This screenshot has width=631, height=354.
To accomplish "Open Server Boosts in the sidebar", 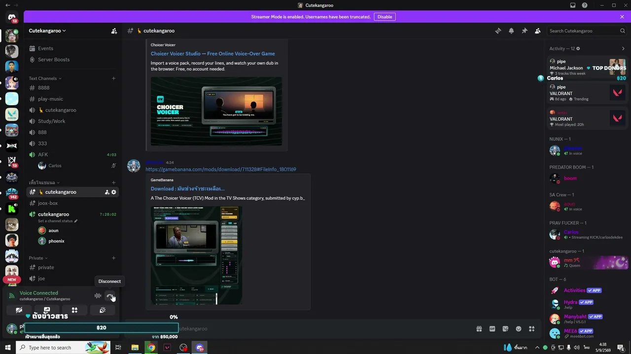I will tap(72, 59).
